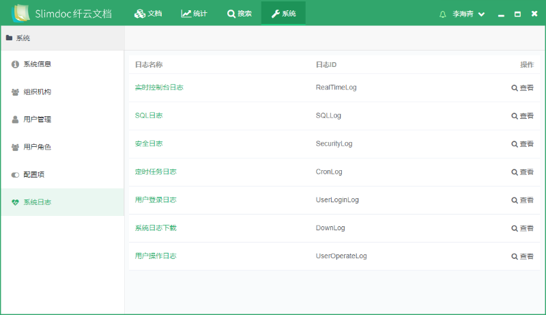Open the 系统日志下载 link
This screenshot has height=315, width=546.
[x=156, y=228]
